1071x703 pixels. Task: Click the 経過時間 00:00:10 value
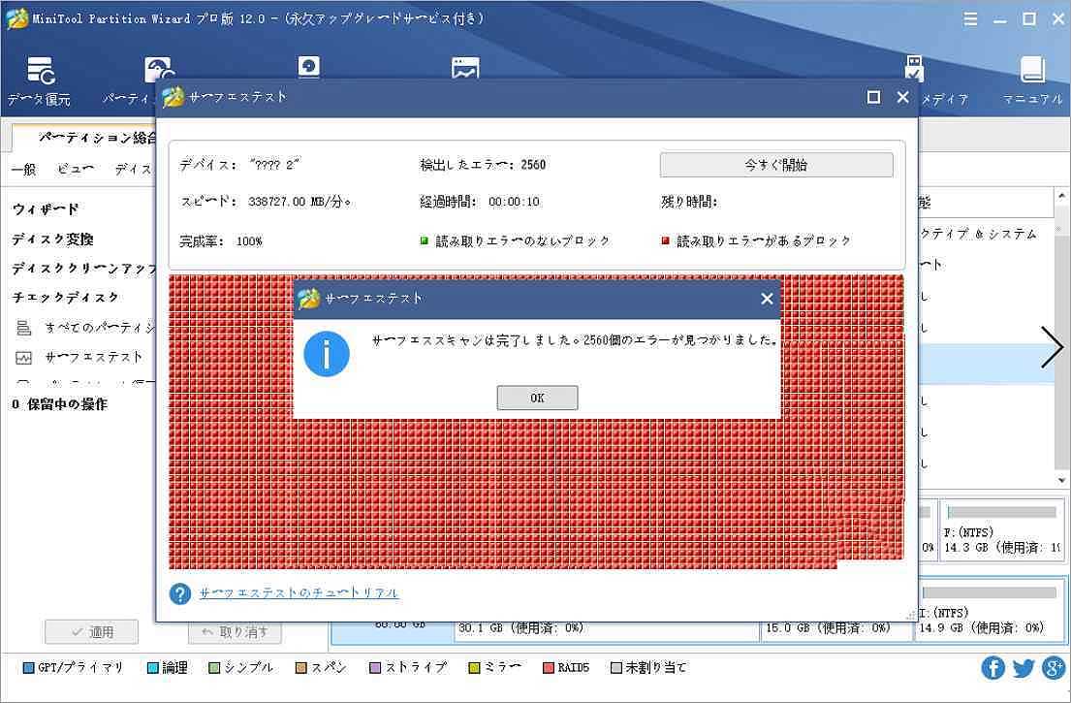(514, 203)
